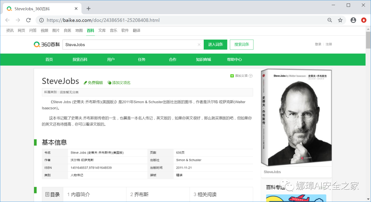Click the category value 人物传记

(77, 175)
